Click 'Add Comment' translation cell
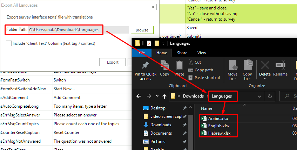Viewport: 297px width, 150px height. (67, 98)
